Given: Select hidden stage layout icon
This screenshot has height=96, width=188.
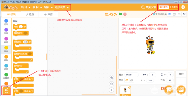Looking at the screenshot, I should pos(179,14).
